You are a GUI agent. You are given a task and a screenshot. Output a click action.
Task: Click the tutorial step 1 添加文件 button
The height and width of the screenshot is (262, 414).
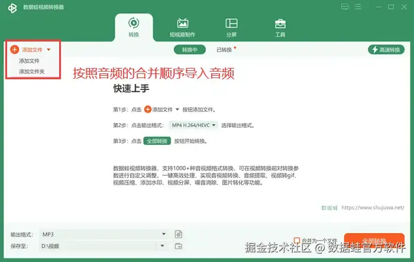pyautogui.click(x=161, y=109)
